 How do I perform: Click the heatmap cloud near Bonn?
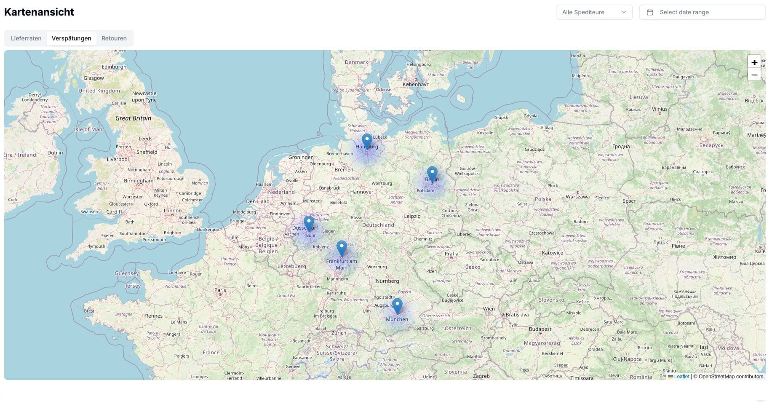(x=312, y=235)
